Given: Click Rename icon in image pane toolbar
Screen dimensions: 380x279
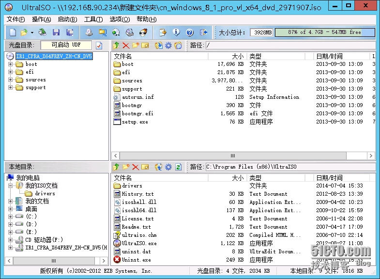Looking at the screenshot, I should (145, 46).
